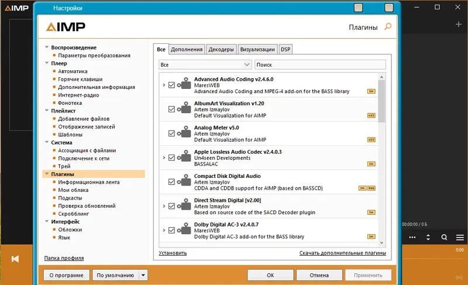Toggle the Analog Meter plugin checkbox
This screenshot has width=468, height=285.
pyautogui.click(x=171, y=133)
